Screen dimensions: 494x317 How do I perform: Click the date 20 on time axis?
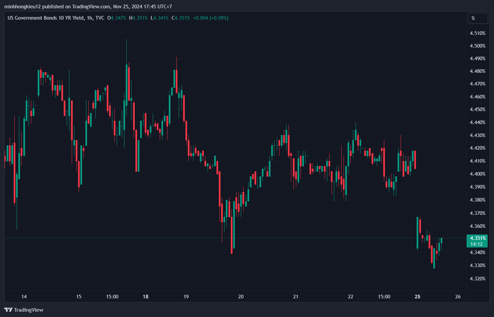[x=241, y=297]
